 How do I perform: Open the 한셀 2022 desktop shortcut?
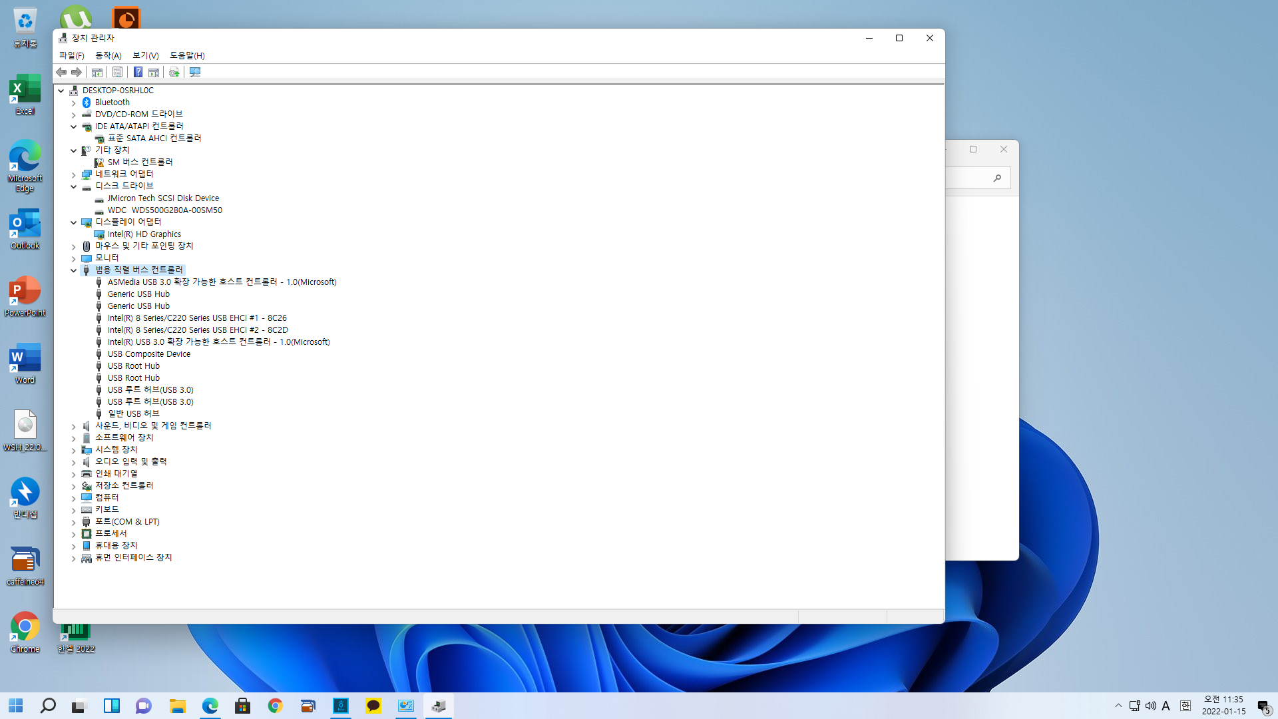[x=76, y=638]
